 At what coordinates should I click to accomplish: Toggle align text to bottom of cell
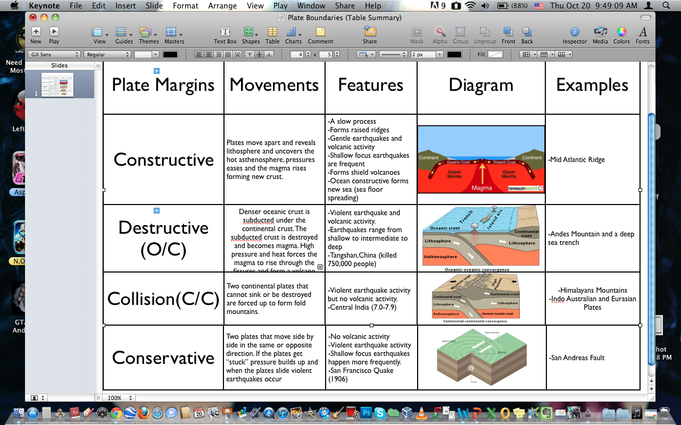[x=269, y=54]
